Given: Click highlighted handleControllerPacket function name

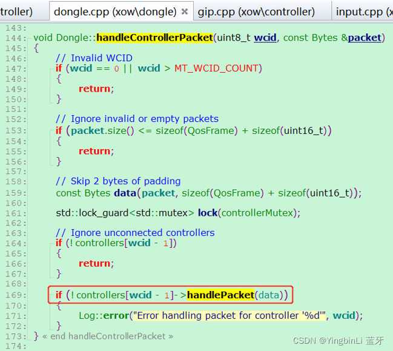Looking at the screenshot, I should [x=154, y=38].
